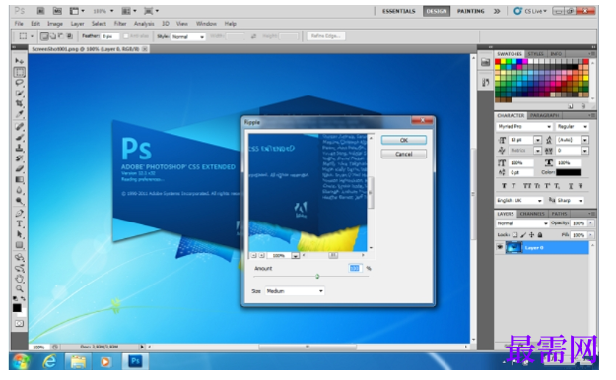Enable Faux Italic in Character panel

(513, 186)
